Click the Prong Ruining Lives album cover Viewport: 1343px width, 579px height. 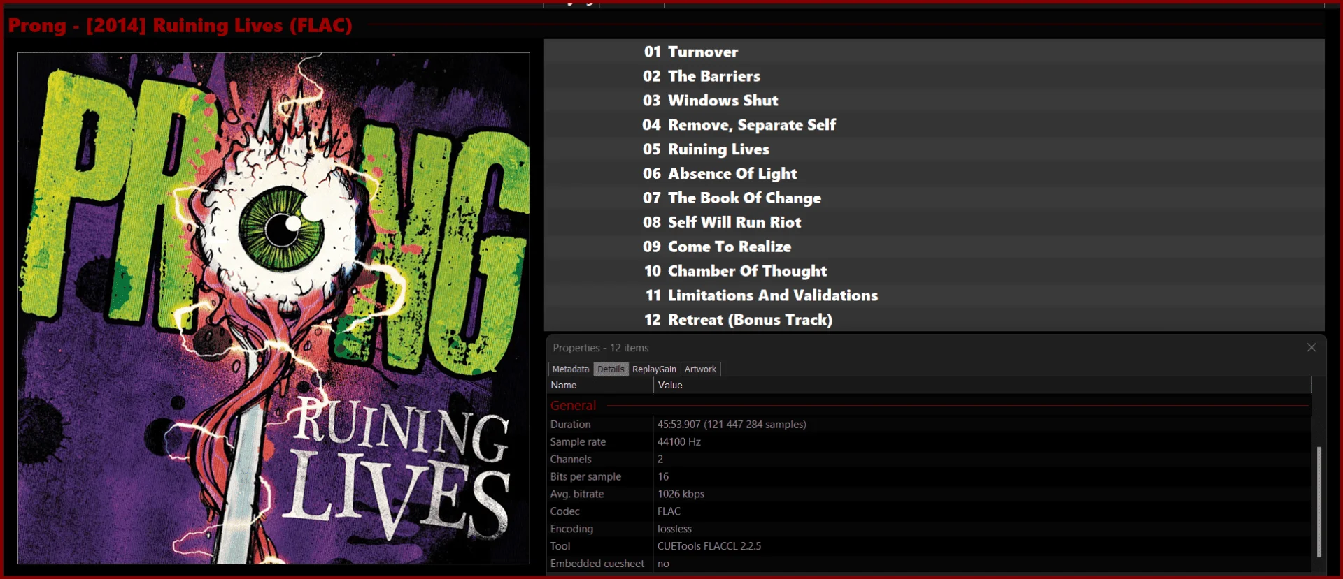tap(273, 308)
